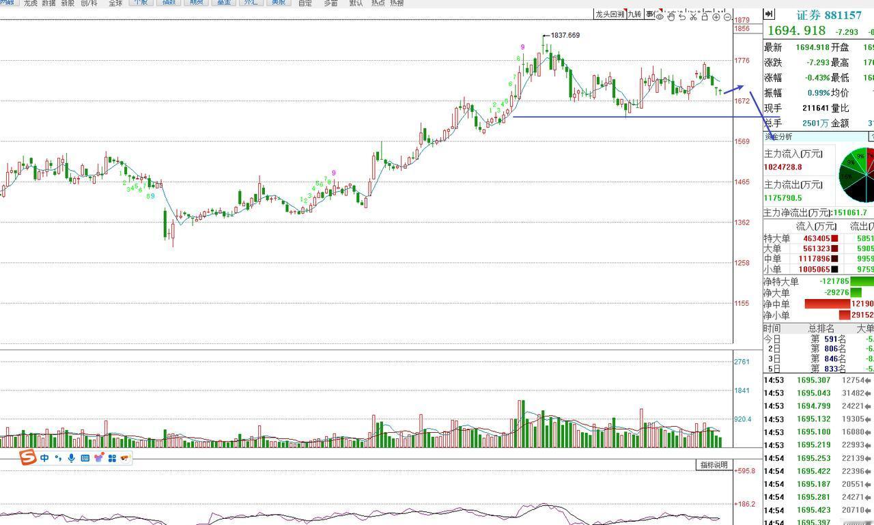Screen dimensions: 874x525
Task: Open the 新股 menu item
Action: pos(68,3)
